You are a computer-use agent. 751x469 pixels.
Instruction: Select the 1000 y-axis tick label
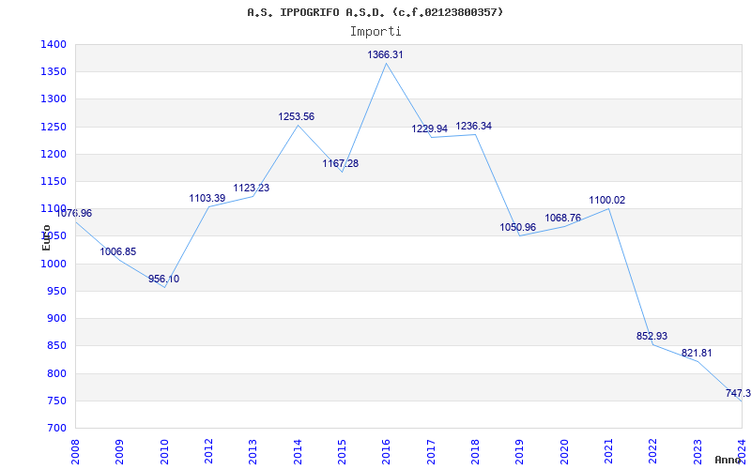tap(54, 264)
